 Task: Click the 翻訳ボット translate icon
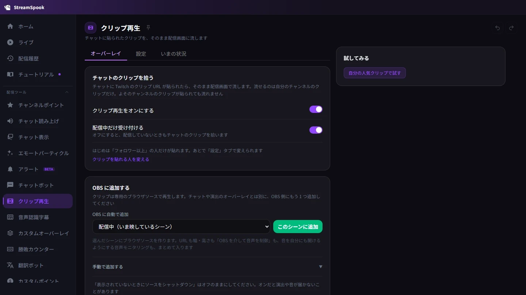tap(10, 265)
